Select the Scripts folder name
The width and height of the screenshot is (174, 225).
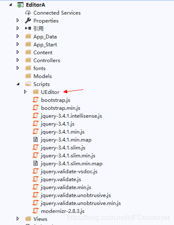(41, 84)
